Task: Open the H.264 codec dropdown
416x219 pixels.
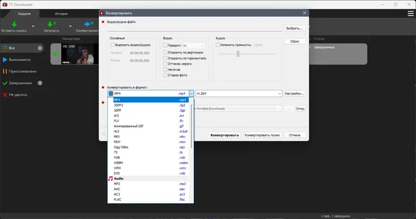Action: click(x=239, y=93)
